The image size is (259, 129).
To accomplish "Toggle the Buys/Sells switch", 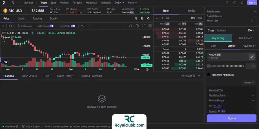I will point(73,26).
